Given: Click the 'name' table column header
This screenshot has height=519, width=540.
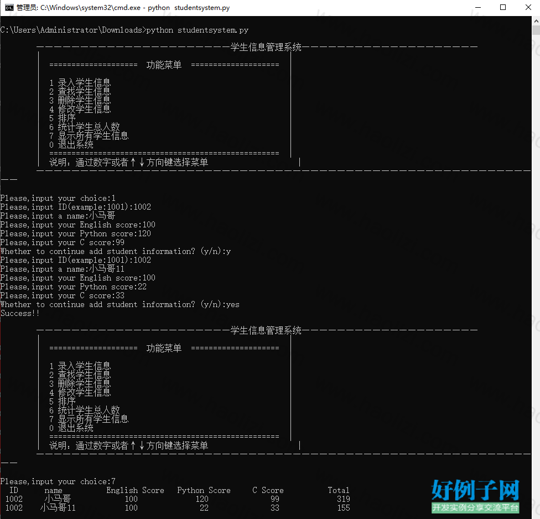Looking at the screenshot, I should pyautogui.click(x=53, y=490).
